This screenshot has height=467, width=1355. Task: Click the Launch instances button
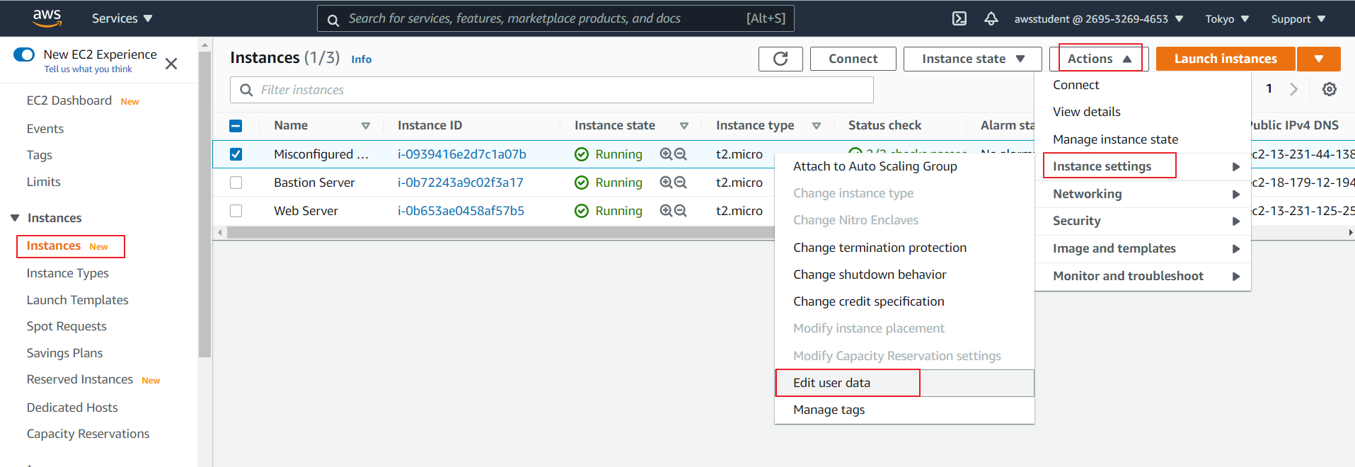(x=1226, y=59)
